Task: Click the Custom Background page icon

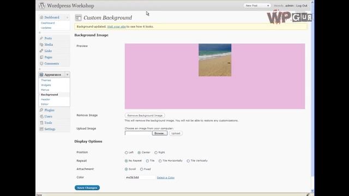Action: click(78, 18)
